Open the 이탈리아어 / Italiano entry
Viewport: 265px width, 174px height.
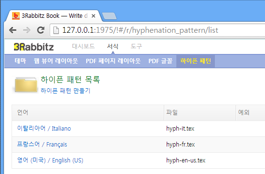coord(44,129)
